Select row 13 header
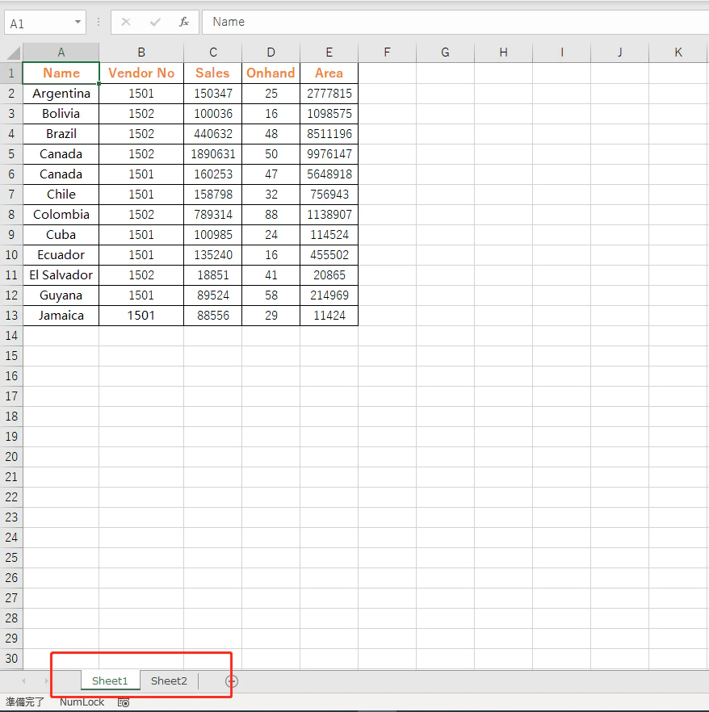This screenshot has width=709, height=712. (x=11, y=315)
